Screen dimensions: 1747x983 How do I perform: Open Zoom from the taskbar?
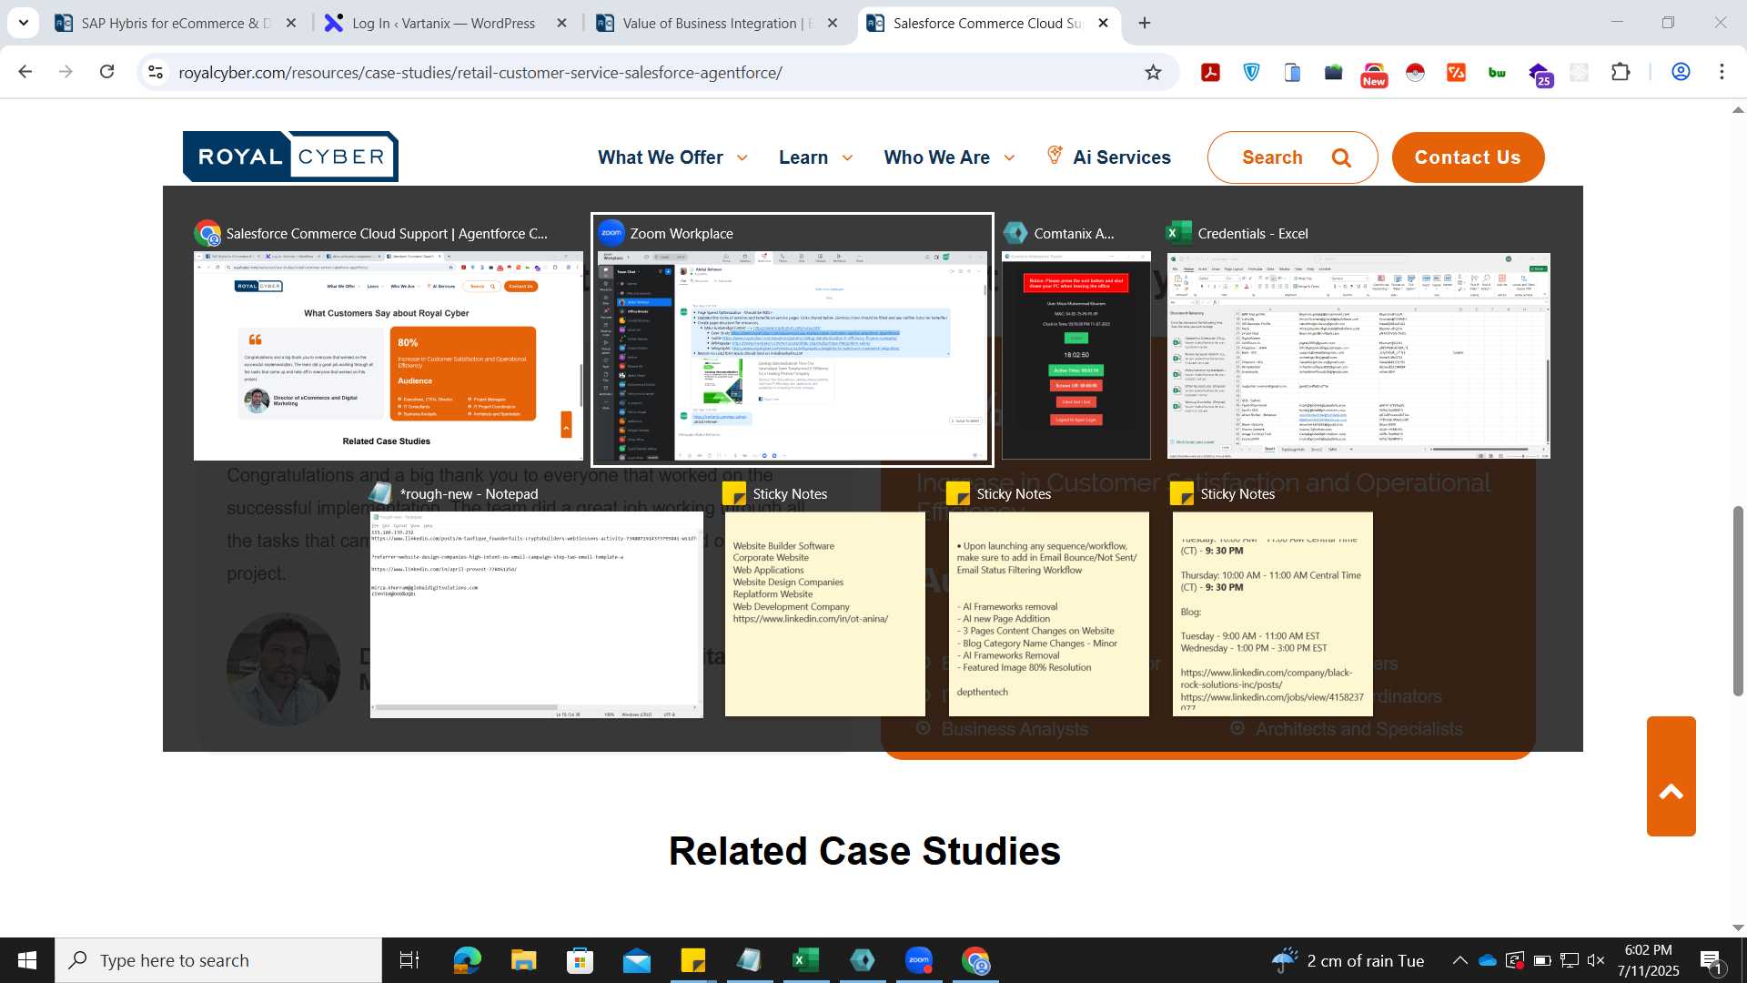coord(919,960)
